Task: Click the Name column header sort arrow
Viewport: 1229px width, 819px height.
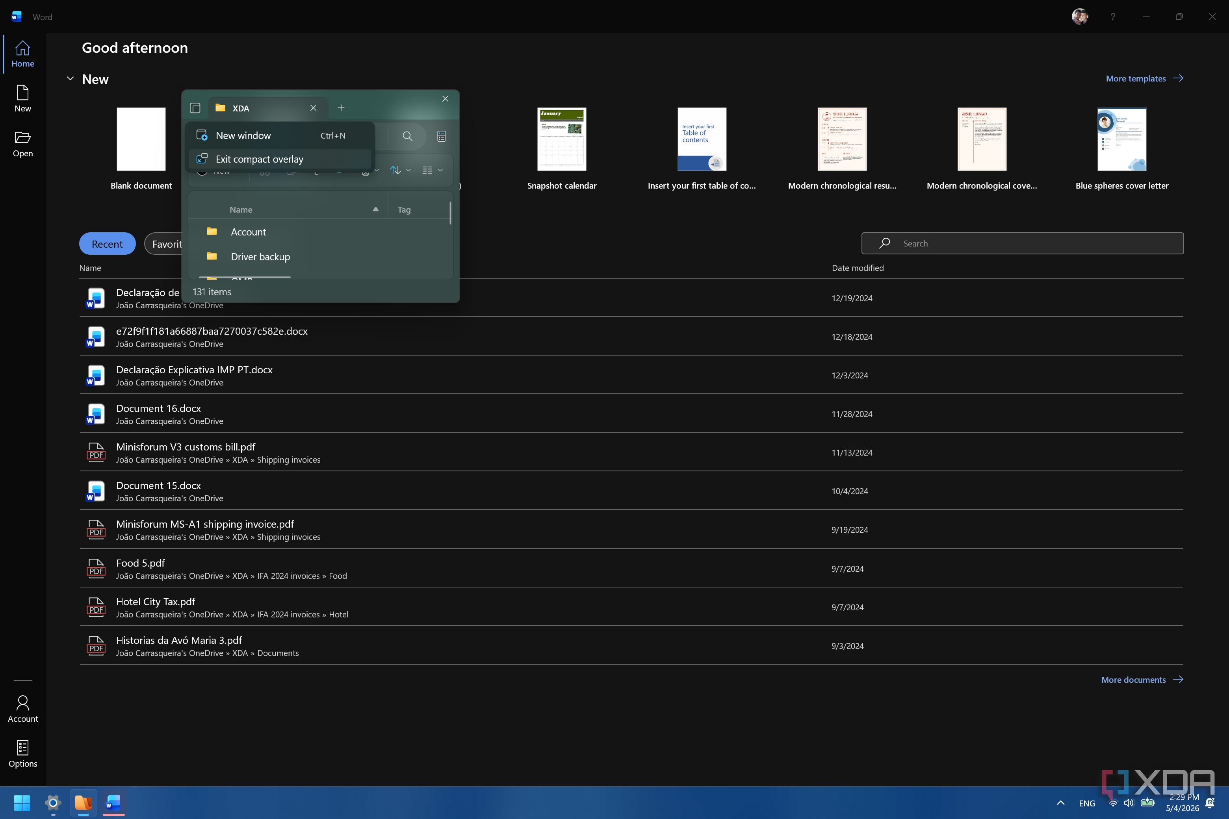Action: 376,209
